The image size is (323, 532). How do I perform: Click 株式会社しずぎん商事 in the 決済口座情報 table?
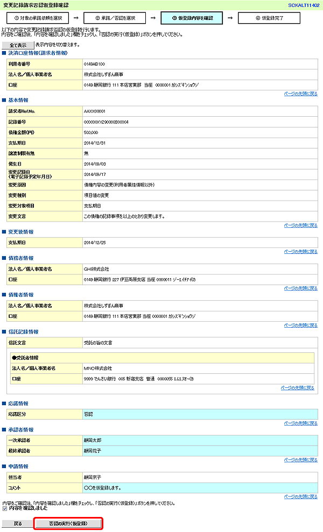point(103,75)
